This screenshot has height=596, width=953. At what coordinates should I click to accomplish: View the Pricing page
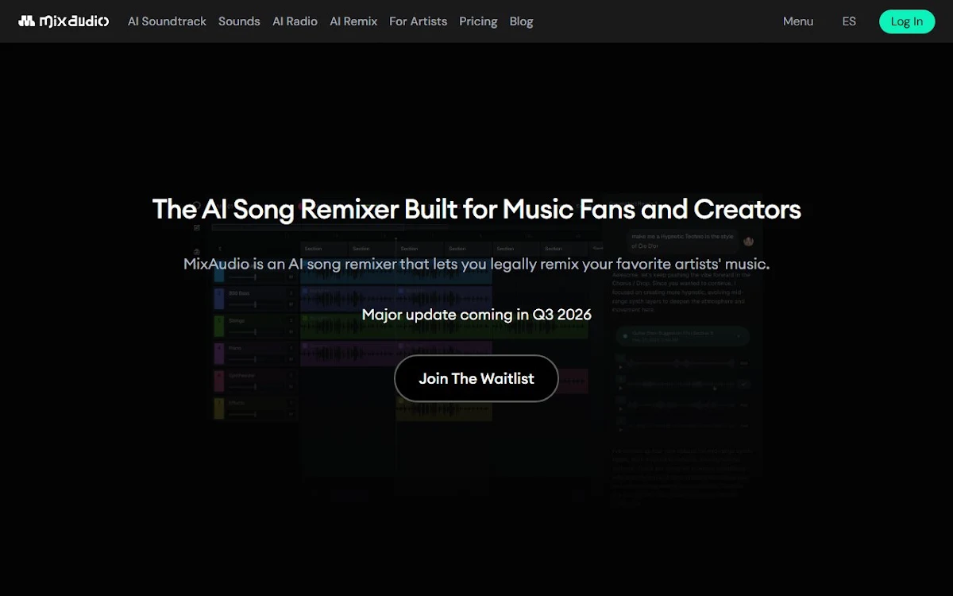(478, 21)
